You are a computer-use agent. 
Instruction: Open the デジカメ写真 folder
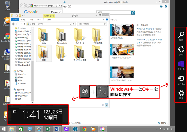[98, 36]
